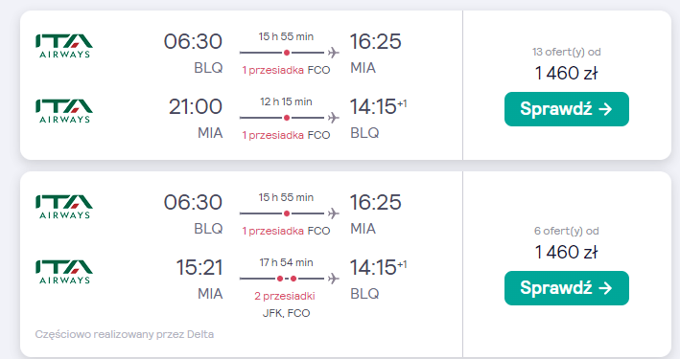Click the ITA Airways logo for 06:30 first flight

[x=64, y=46]
